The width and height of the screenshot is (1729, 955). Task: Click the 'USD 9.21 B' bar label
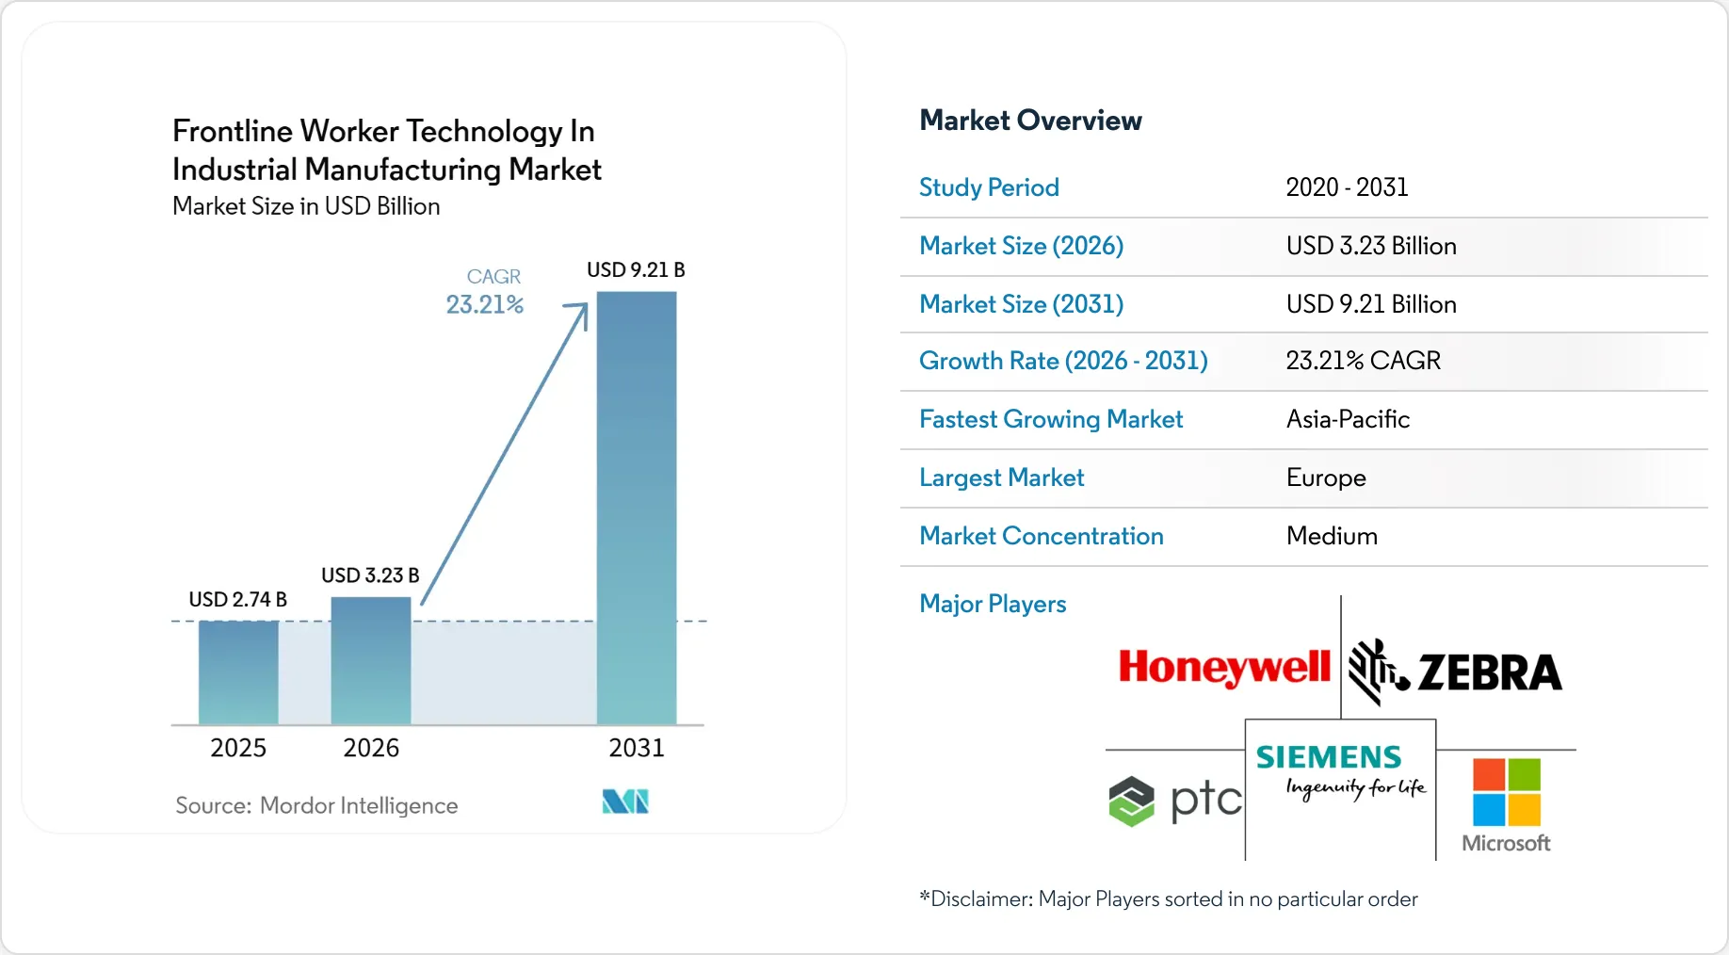click(x=636, y=270)
